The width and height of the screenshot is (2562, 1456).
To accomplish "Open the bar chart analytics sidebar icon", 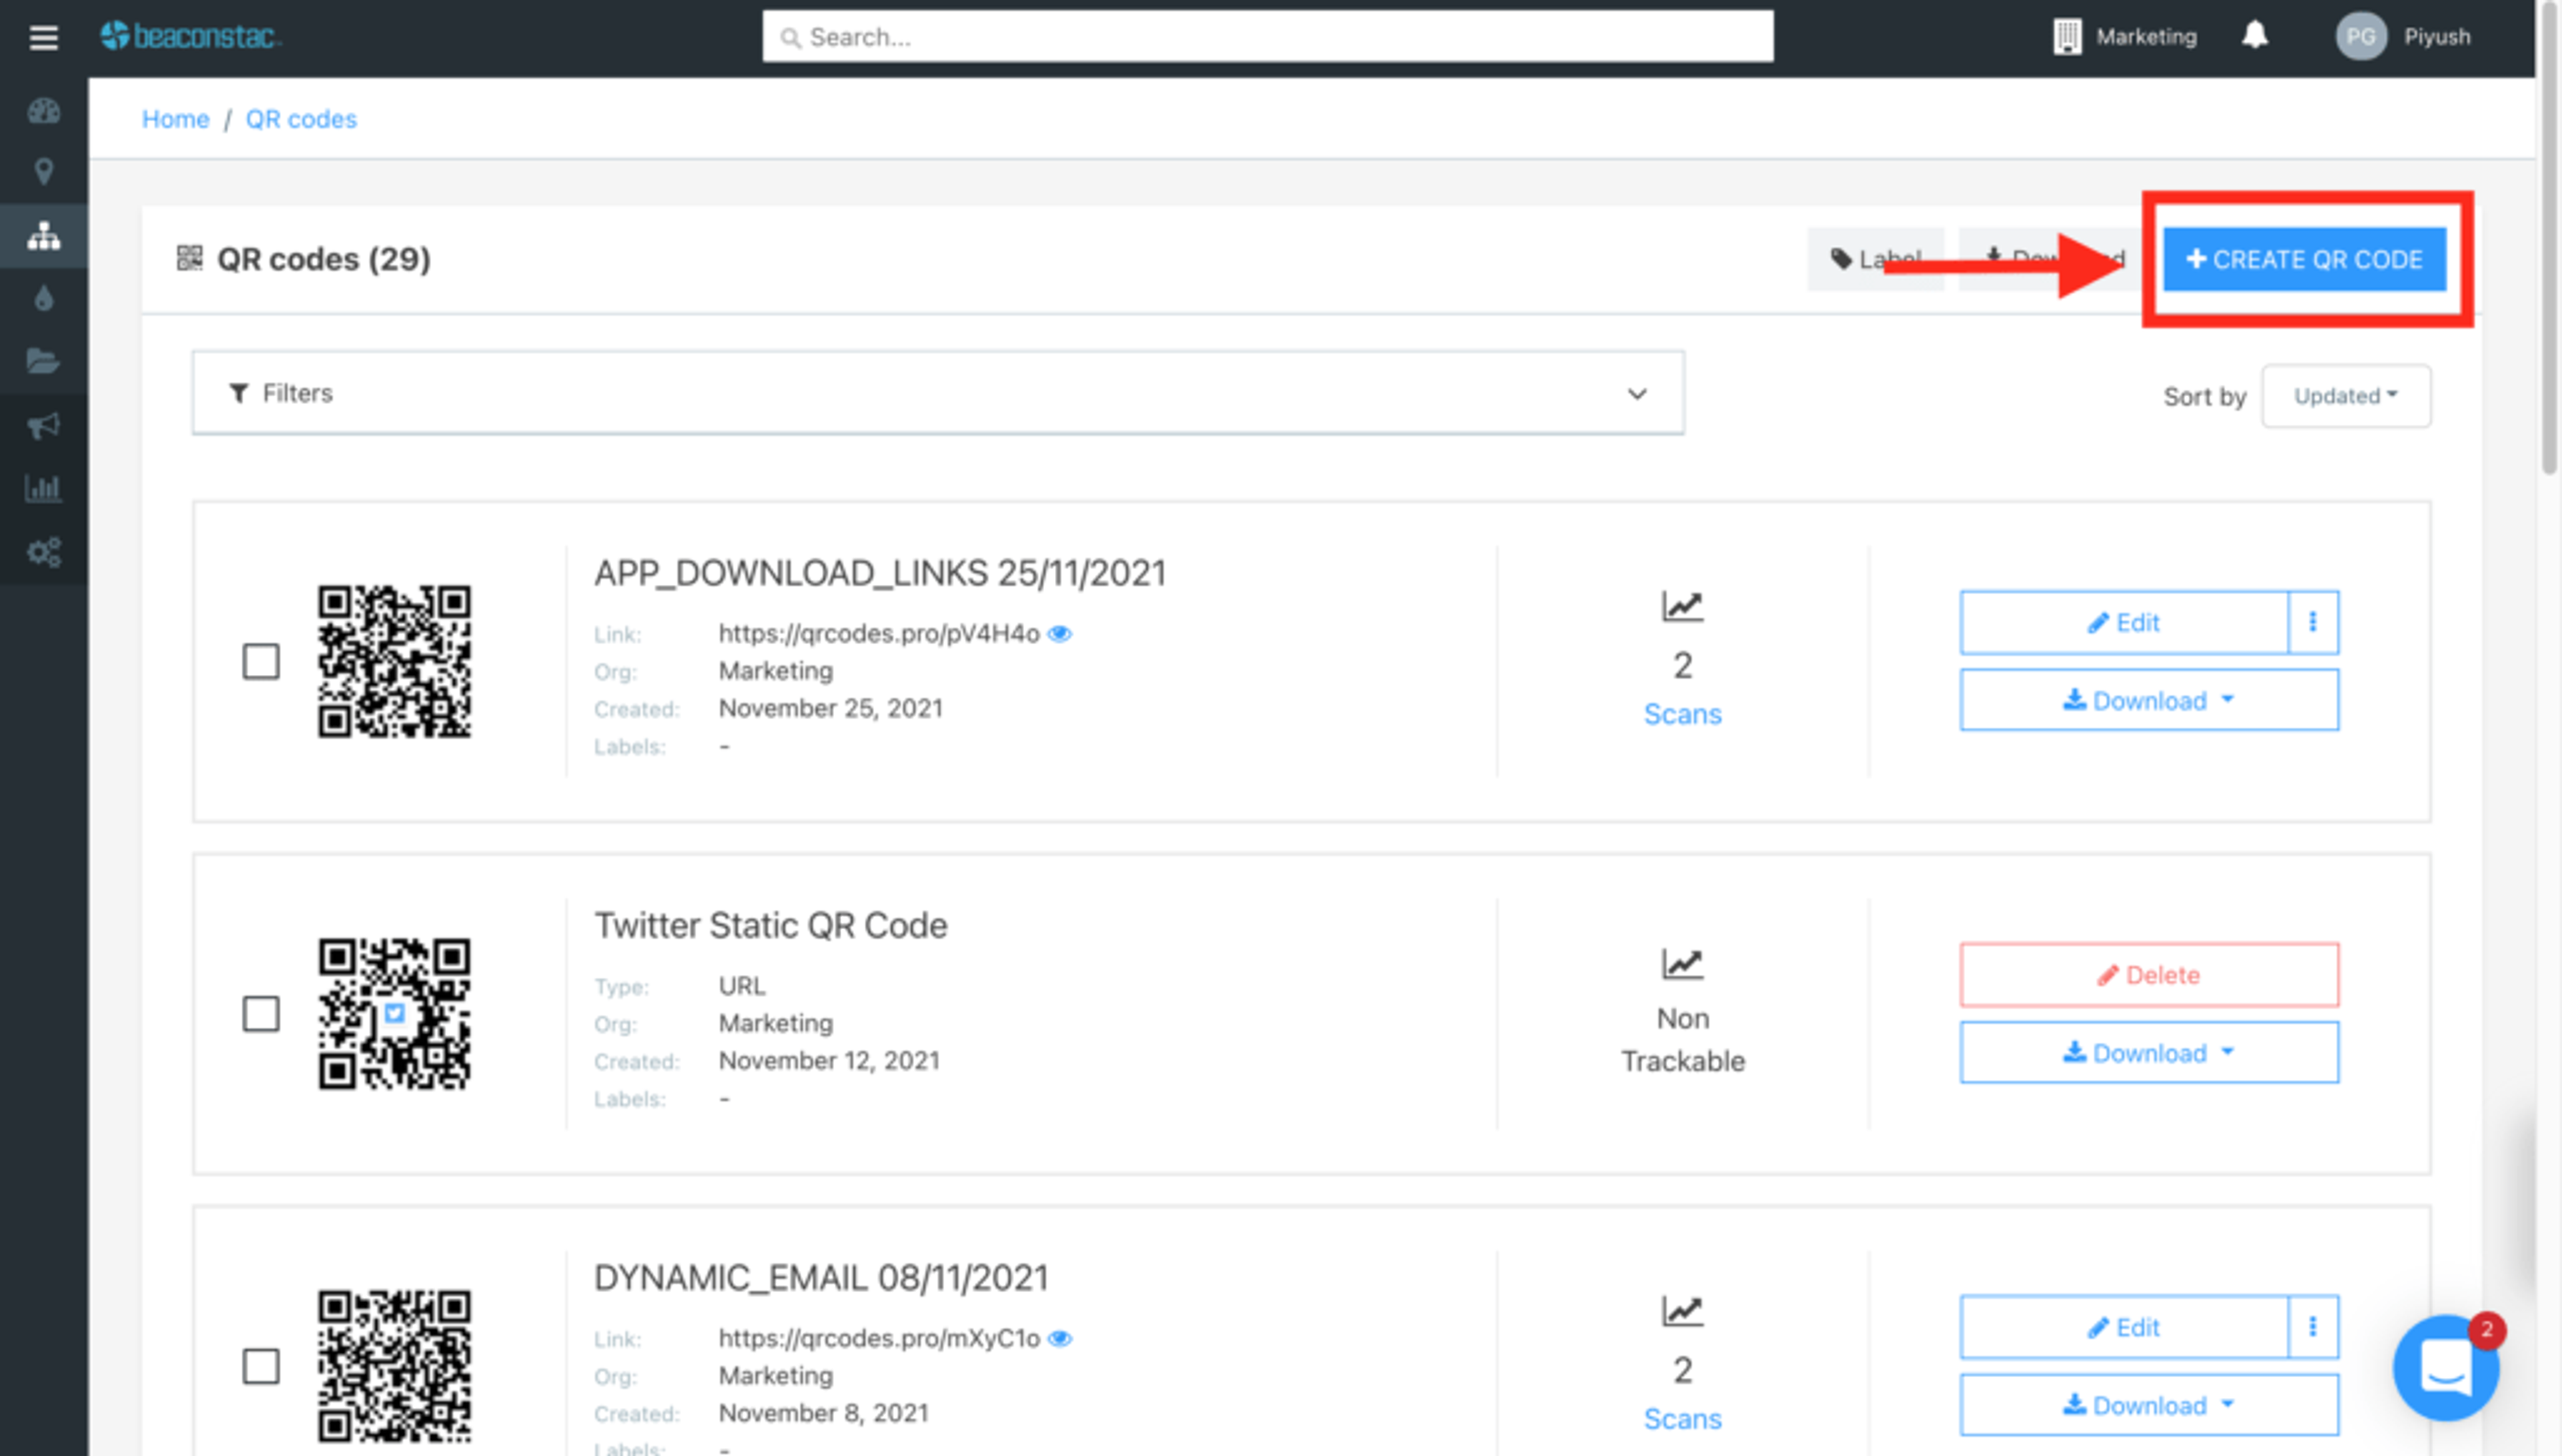I will coord(43,488).
